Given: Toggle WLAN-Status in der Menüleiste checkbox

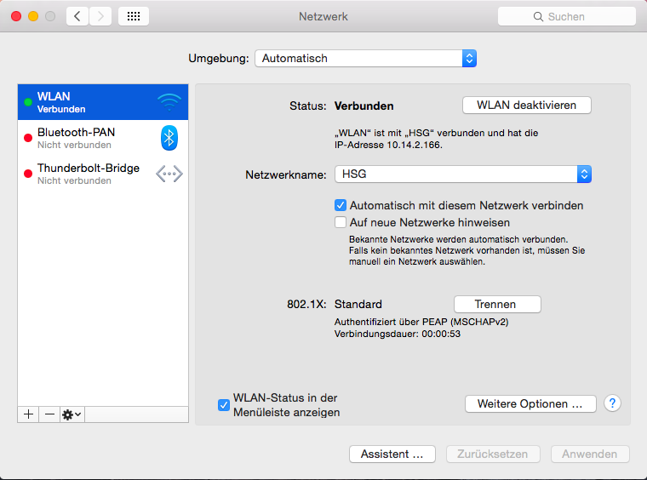Looking at the screenshot, I should click(x=224, y=405).
